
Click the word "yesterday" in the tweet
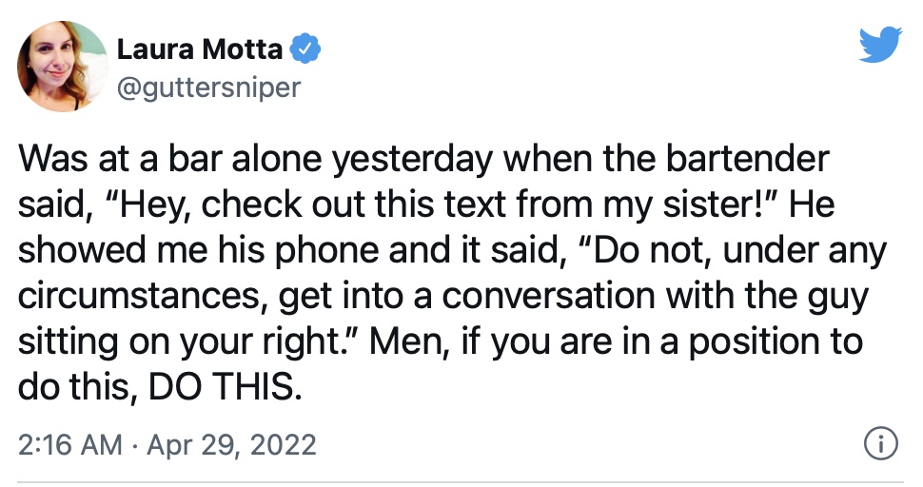[412, 160]
